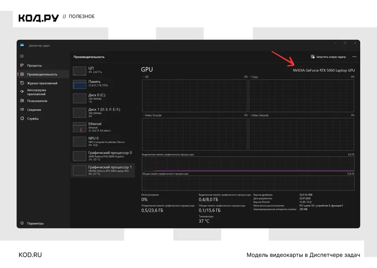Select the NPU 0 performance item

click(102, 141)
